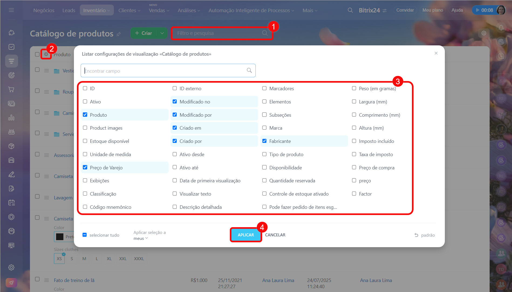Focus the Encontrar campo search field
This screenshot has height=292, width=512.
pyautogui.click(x=165, y=71)
